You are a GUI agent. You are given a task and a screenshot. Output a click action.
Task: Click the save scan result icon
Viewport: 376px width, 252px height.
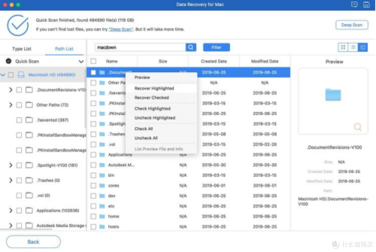[x=366, y=4]
